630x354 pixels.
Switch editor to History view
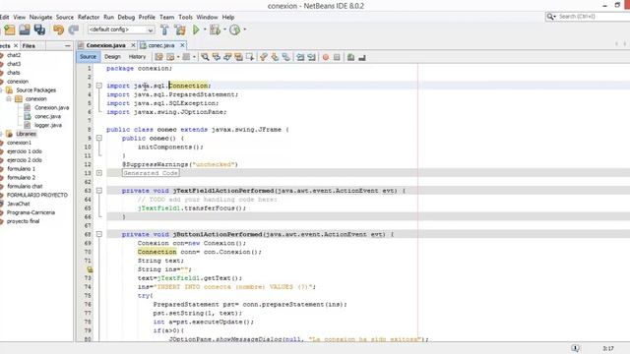tap(137, 57)
